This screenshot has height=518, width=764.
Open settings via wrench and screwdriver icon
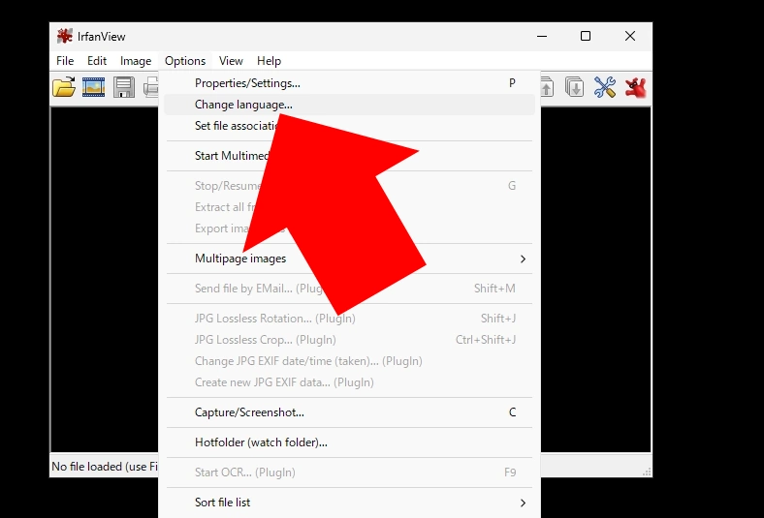coord(605,87)
